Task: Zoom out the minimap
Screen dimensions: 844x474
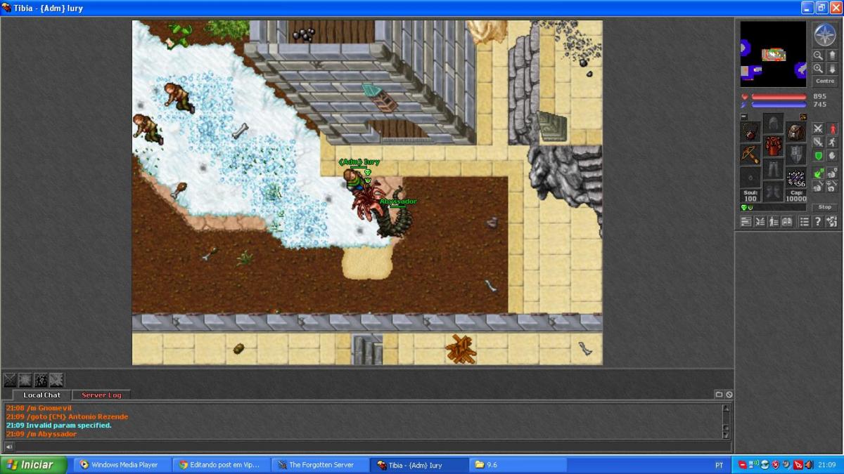Action: (818, 55)
